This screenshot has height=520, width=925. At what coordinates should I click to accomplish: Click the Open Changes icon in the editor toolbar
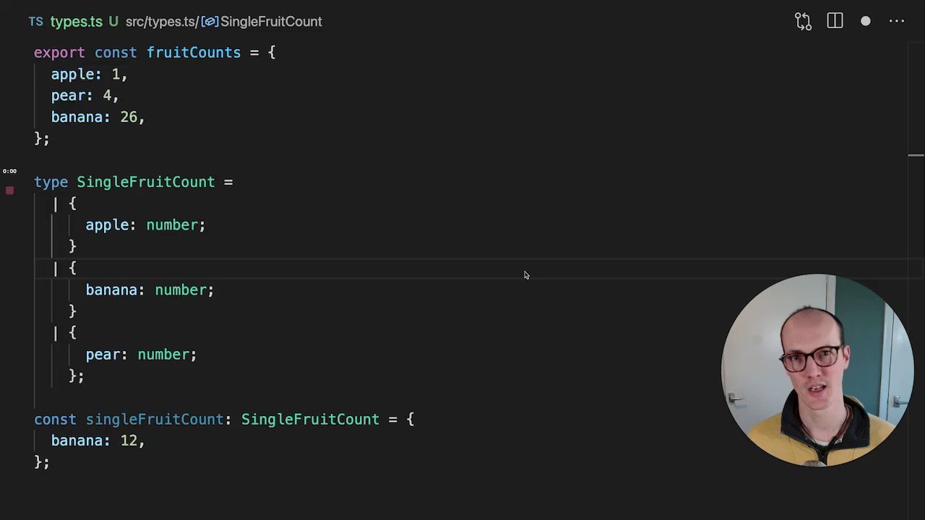coord(803,21)
